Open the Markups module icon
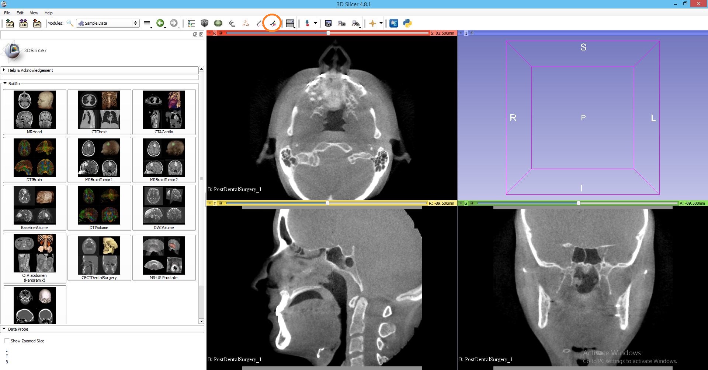The height and width of the screenshot is (370, 708). click(x=246, y=23)
